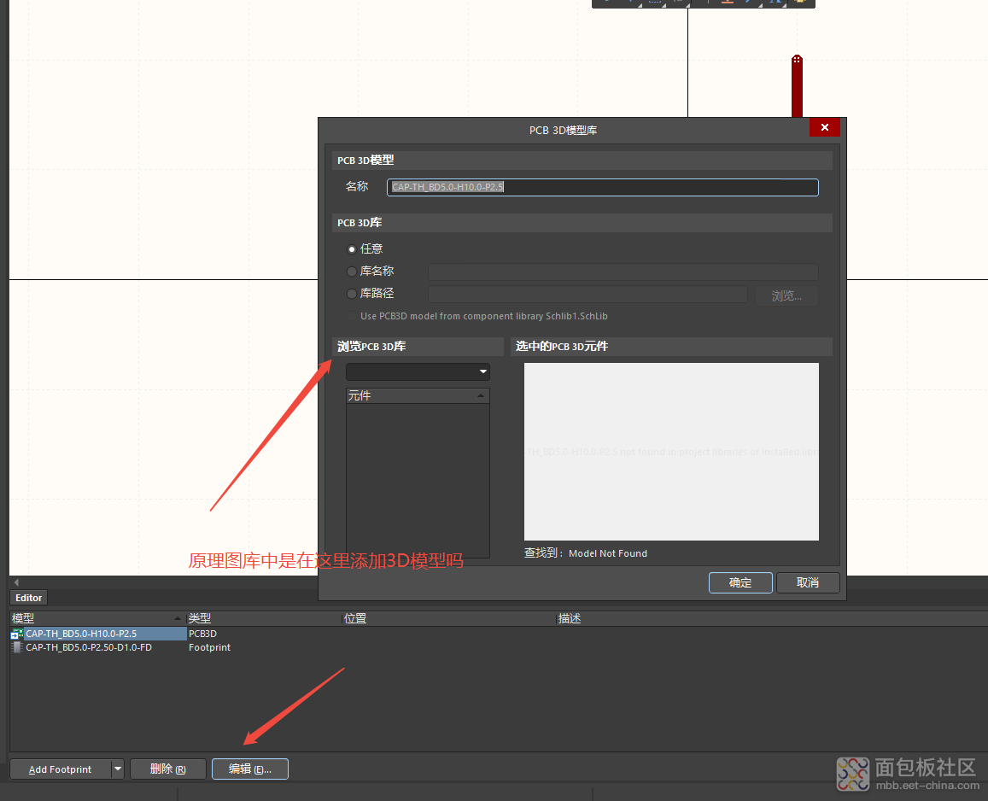The height and width of the screenshot is (801, 988).
Task: Click the 编辑 button below the model list
Action: [249, 769]
